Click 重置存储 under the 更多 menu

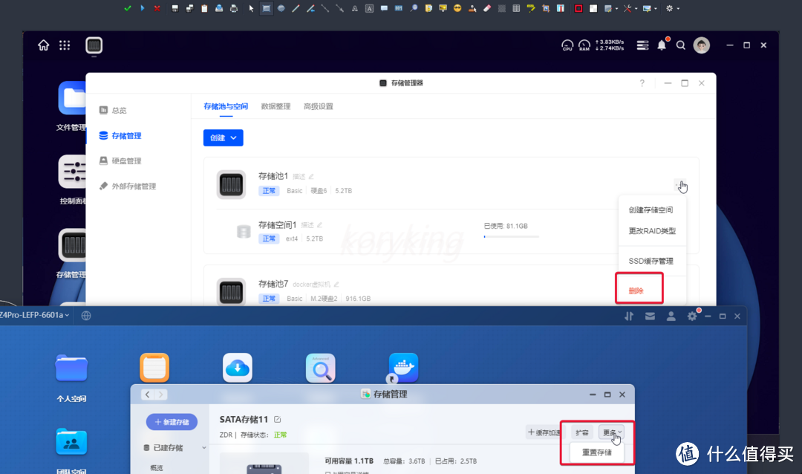coord(596,451)
